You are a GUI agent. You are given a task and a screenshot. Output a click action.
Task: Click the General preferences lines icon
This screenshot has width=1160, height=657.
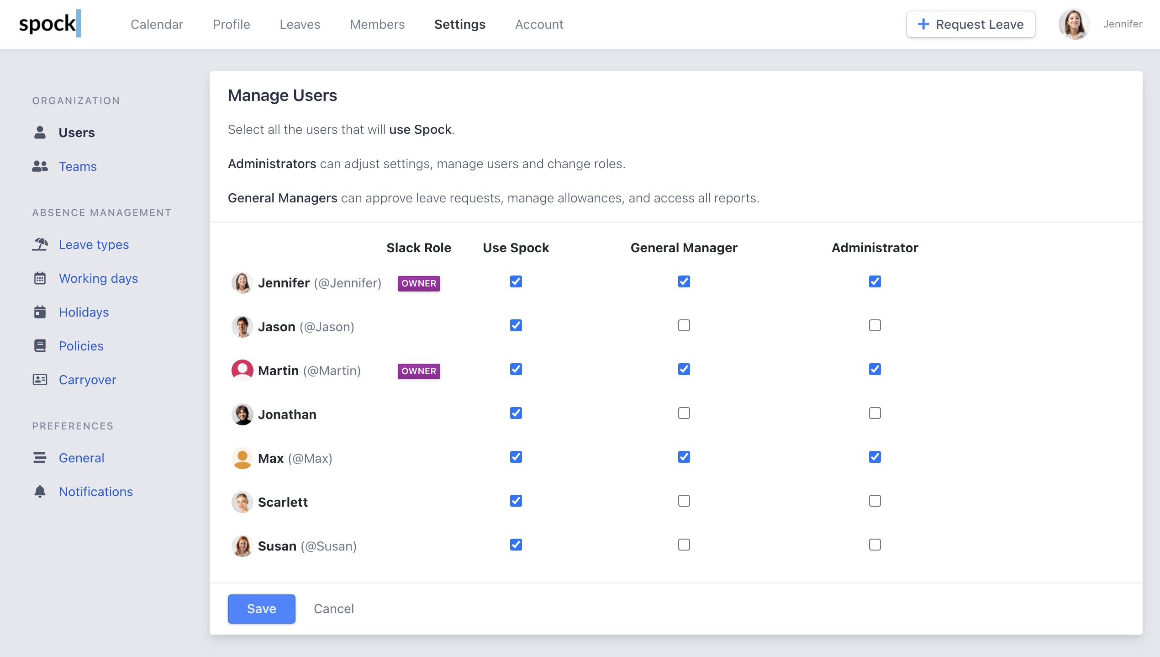(40, 458)
